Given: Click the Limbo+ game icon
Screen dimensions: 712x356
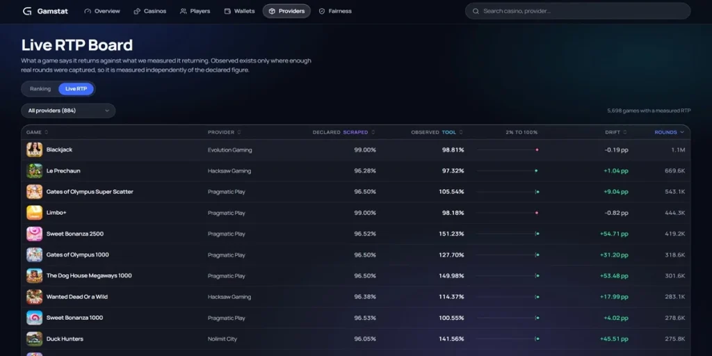Looking at the screenshot, I should click(x=35, y=213).
